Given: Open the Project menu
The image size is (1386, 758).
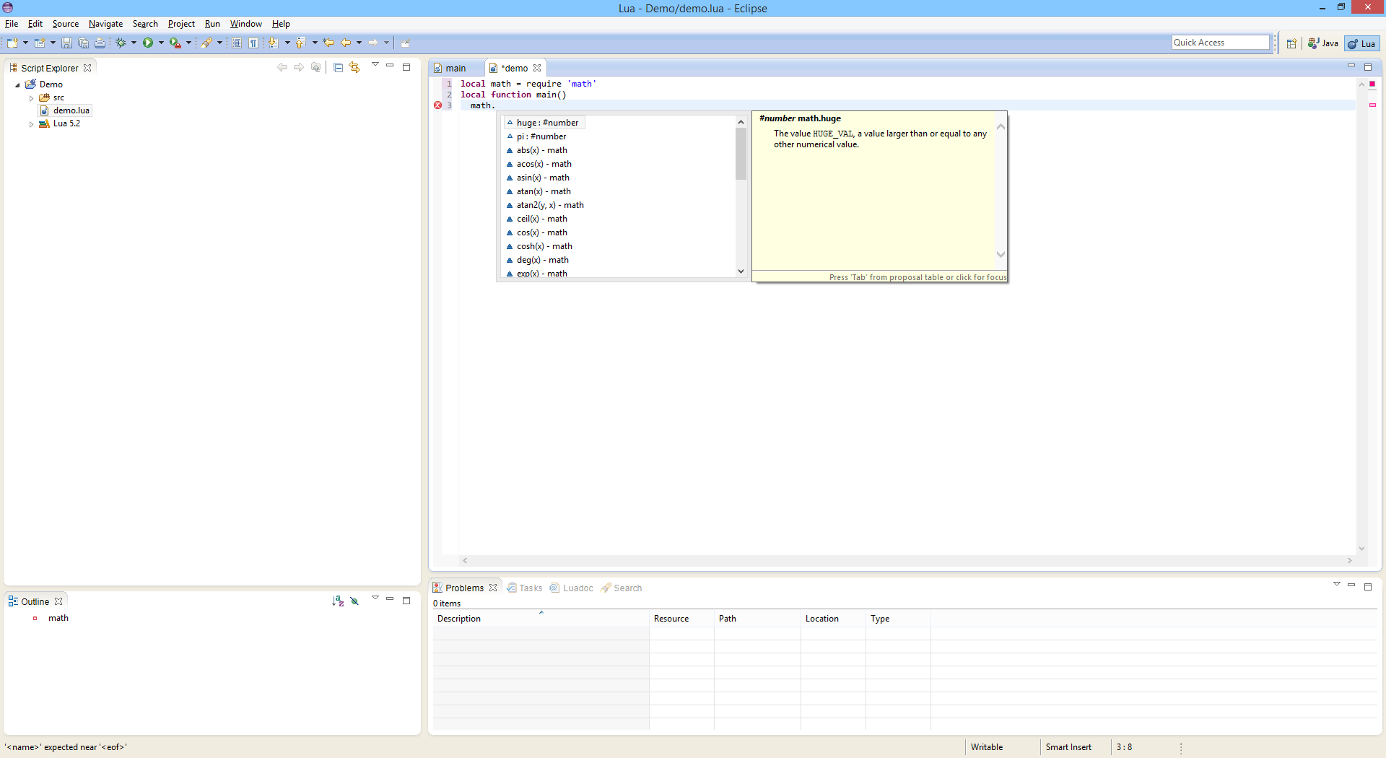Looking at the screenshot, I should pos(181,24).
